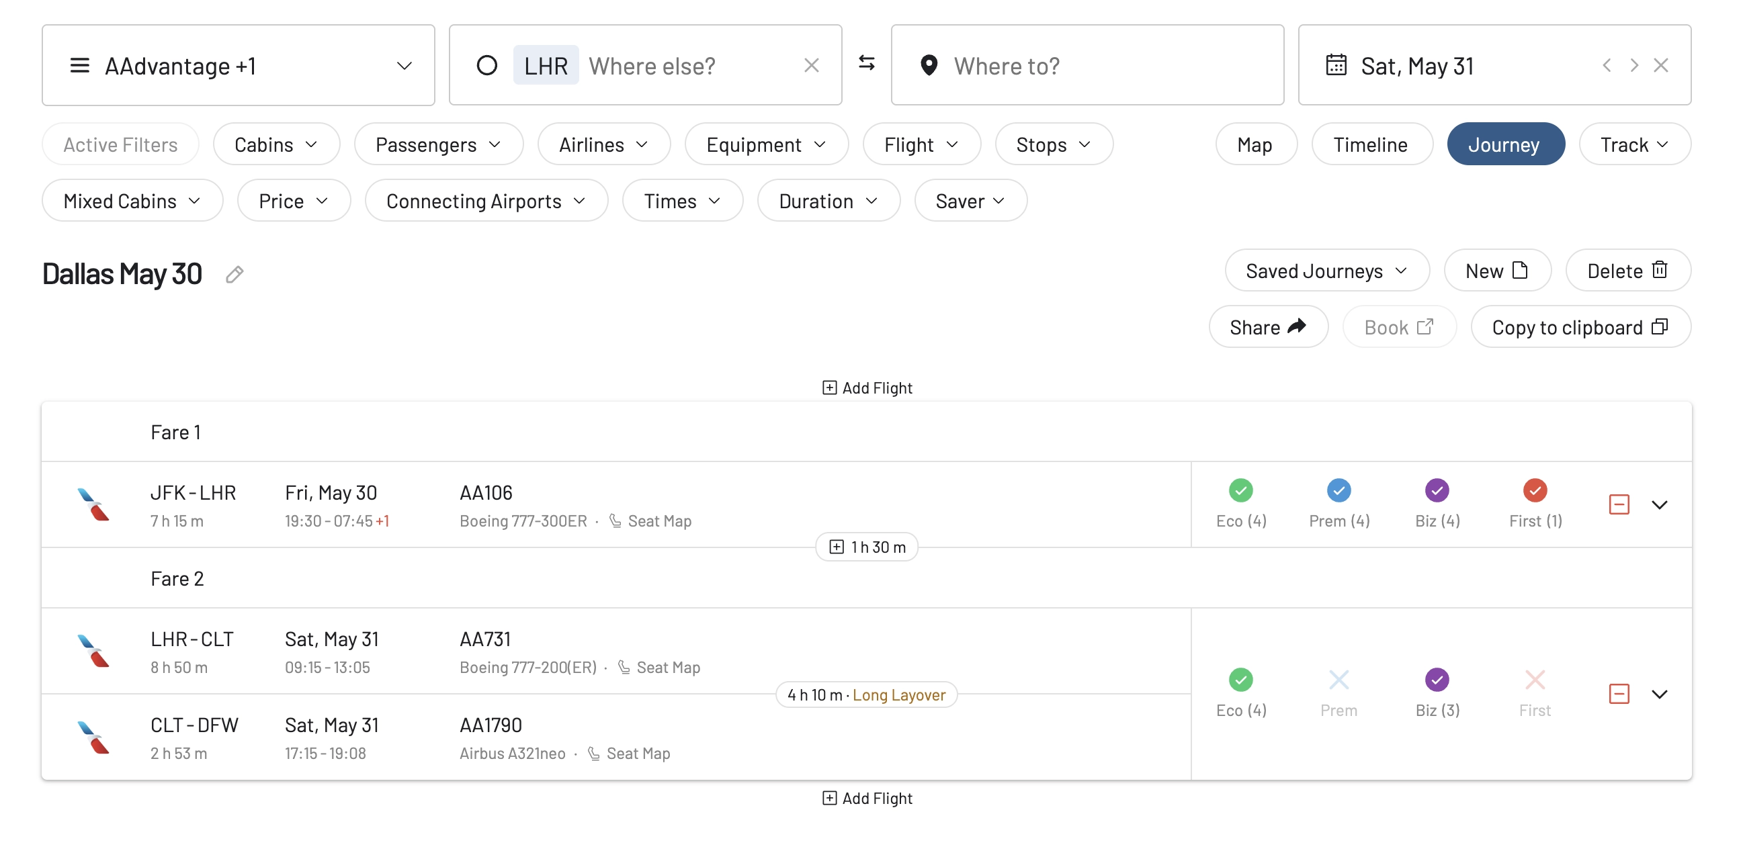Open the Price filter dropdown

tap(294, 201)
